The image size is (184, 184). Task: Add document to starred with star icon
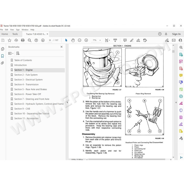tap(9, 40)
